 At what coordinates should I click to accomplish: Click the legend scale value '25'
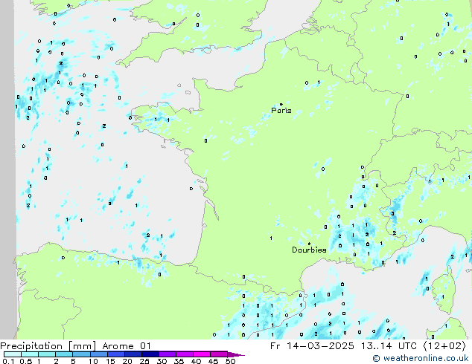(144, 361)
